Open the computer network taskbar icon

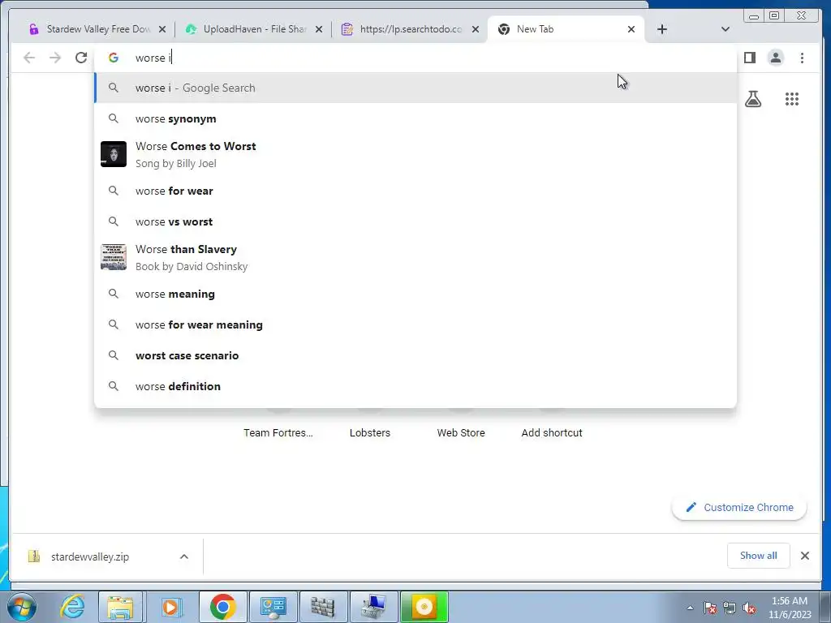pyautogui.click(x=373, y=607)
